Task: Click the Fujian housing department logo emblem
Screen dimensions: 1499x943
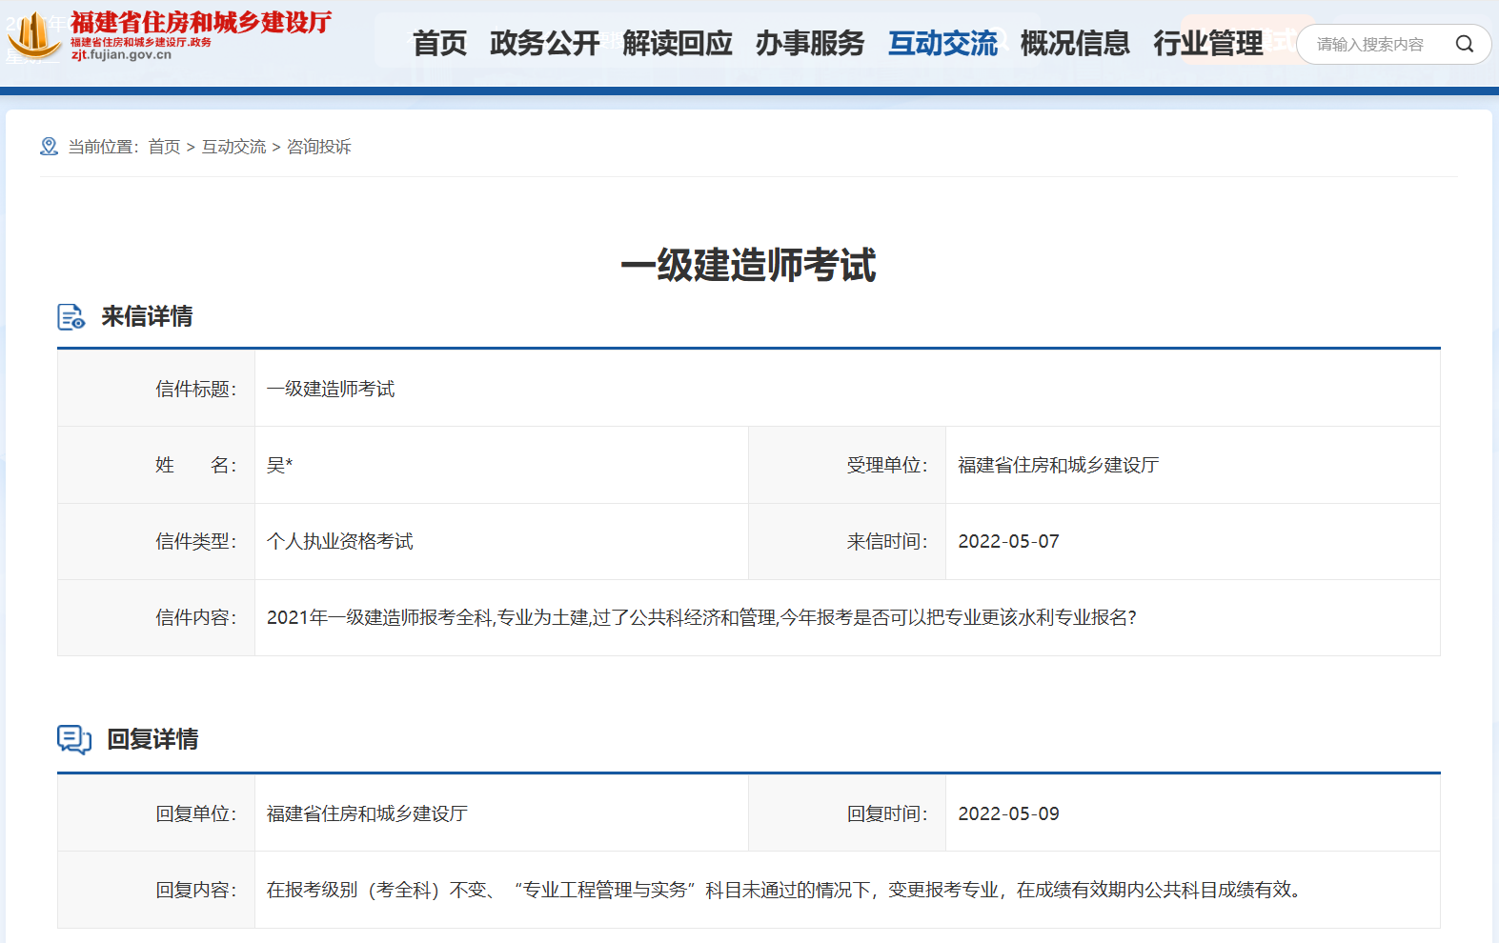Action: coord(34,36)
